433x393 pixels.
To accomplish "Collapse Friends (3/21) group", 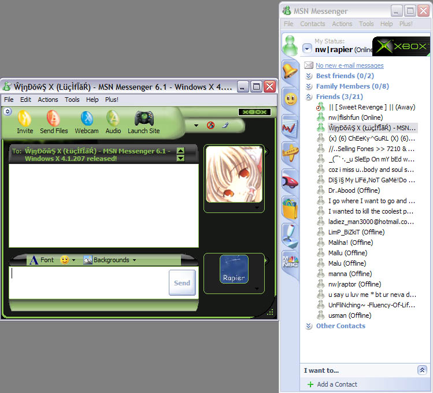I will (x=309, y=97).
